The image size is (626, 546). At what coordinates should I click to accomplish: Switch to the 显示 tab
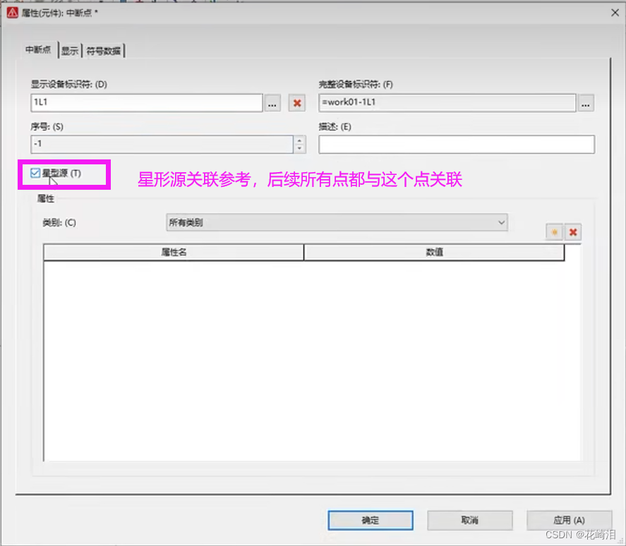pyautogui.click(x=68, y=50)
